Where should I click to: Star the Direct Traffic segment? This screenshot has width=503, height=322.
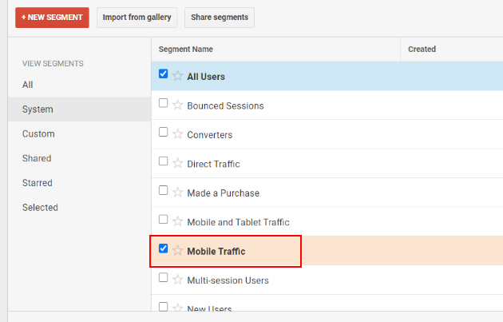[177, 163]
